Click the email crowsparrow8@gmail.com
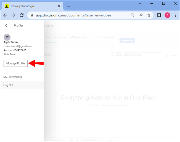The width and height of the screenshot is (180, 142). coord(17,46)
